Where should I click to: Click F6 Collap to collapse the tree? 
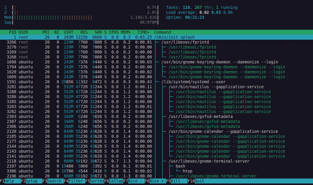114,181
